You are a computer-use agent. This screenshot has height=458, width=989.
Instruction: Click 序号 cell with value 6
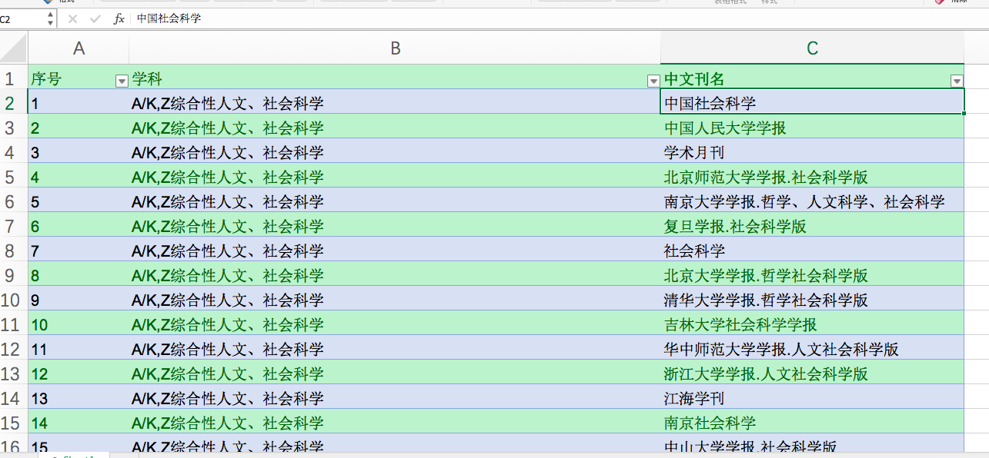point(79,226)
